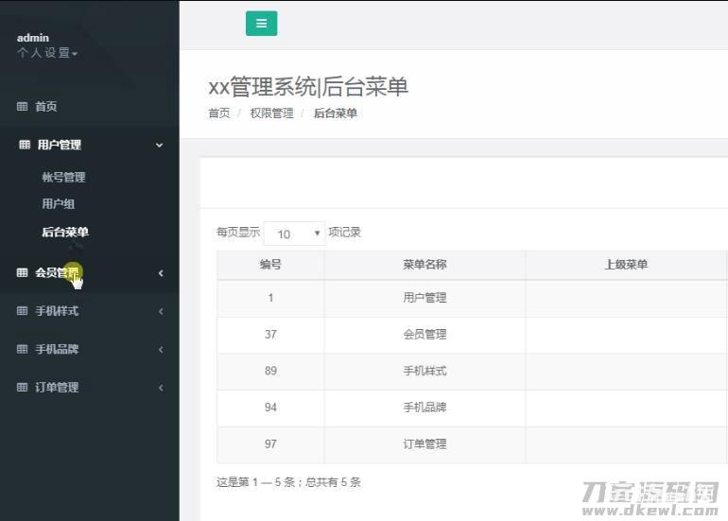Expand 手机样式 via its left chevron
Viewport: 728px width, 521px height.
click(161, 311)
